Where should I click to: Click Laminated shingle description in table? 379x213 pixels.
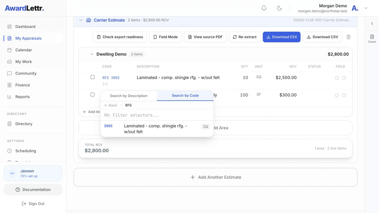tap(178, 78)
